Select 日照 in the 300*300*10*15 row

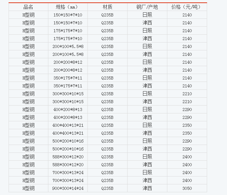(147, 94)
